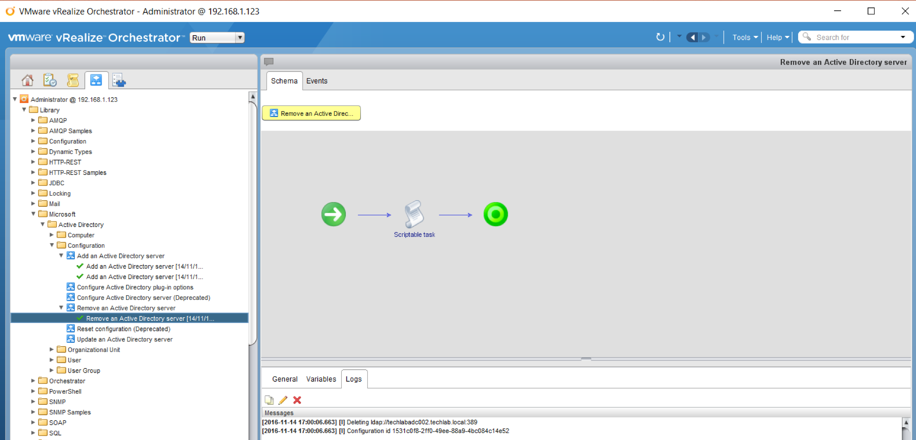Open the Tools menu
Viewport: 916px width, 440px height.
[745, 37]
